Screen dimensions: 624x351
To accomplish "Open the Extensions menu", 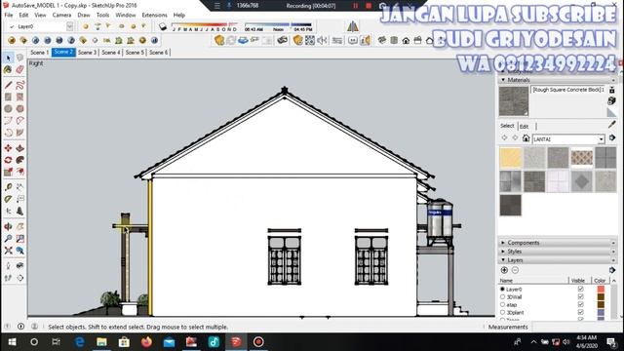I will coord(154,16).
